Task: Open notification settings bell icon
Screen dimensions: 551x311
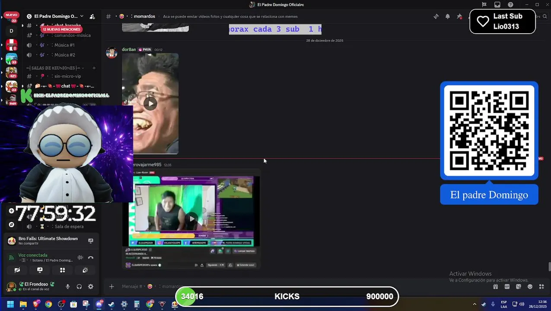Action: (448, 16)
